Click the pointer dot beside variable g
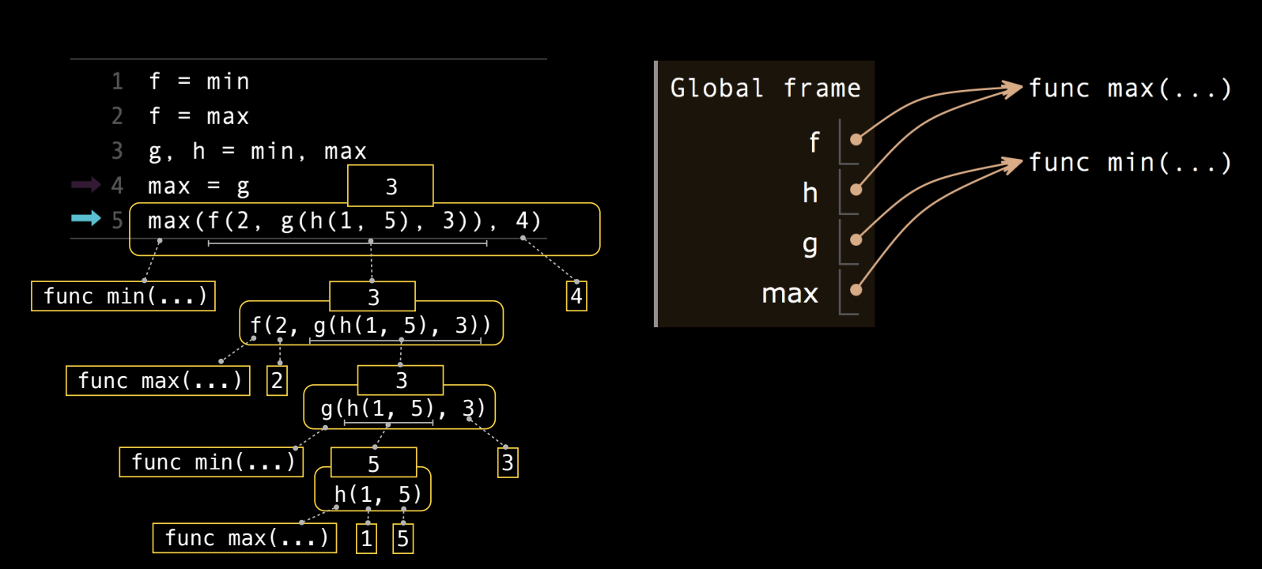 point(856,239)
